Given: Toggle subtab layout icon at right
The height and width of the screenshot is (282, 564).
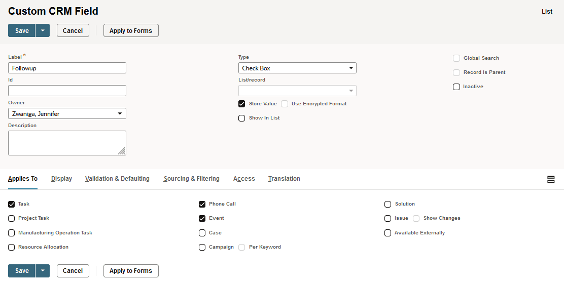Looking at the screenshot, I should click(x=550, y=179).
